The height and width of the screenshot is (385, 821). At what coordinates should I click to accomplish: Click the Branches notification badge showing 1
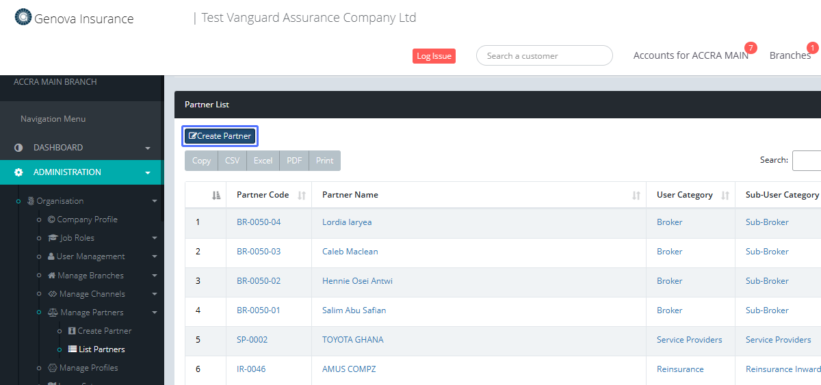pos(812,48)
